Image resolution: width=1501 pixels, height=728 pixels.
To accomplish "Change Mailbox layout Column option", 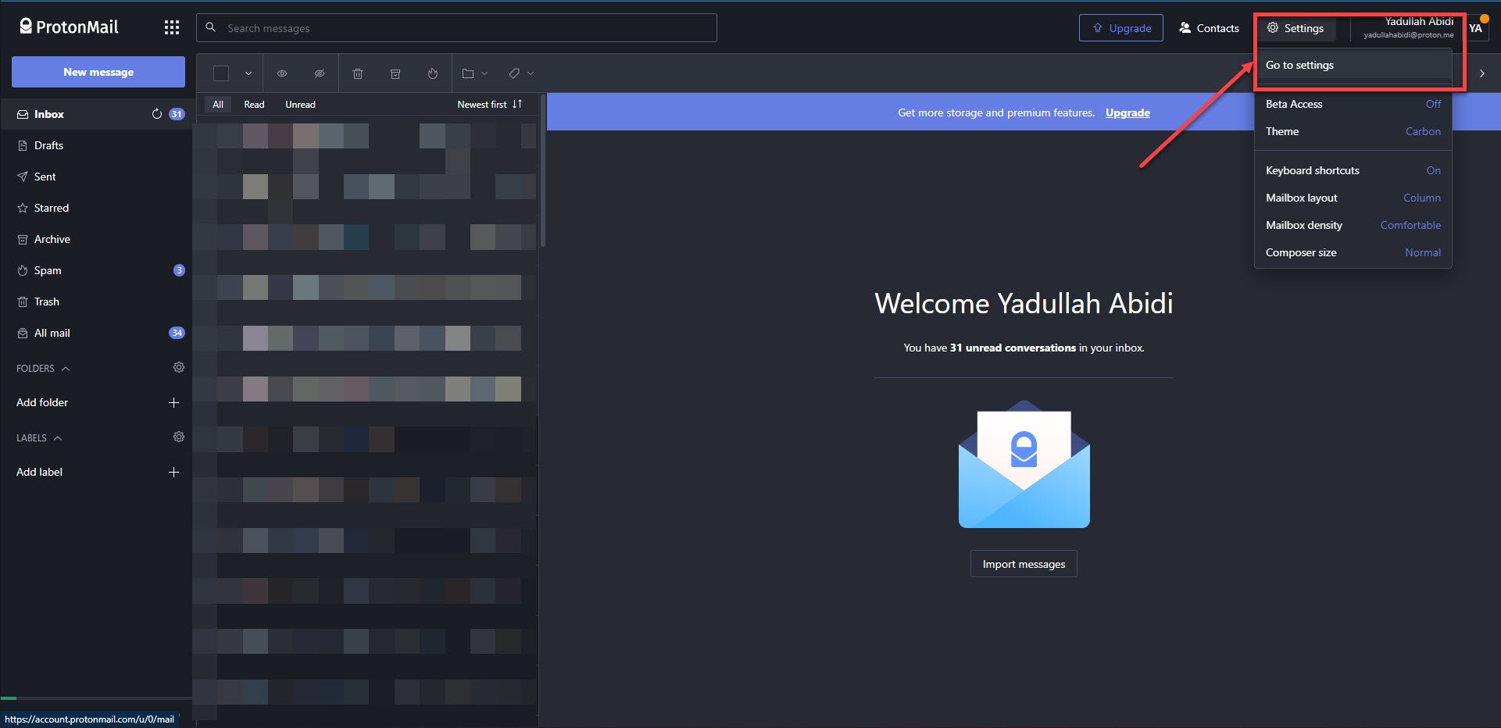I will [1353, 198].
